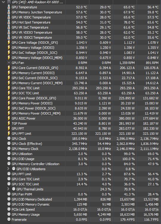Select the GPU Memory Power (VDDIO) label
161x224 pixels.
coord(32,103)
